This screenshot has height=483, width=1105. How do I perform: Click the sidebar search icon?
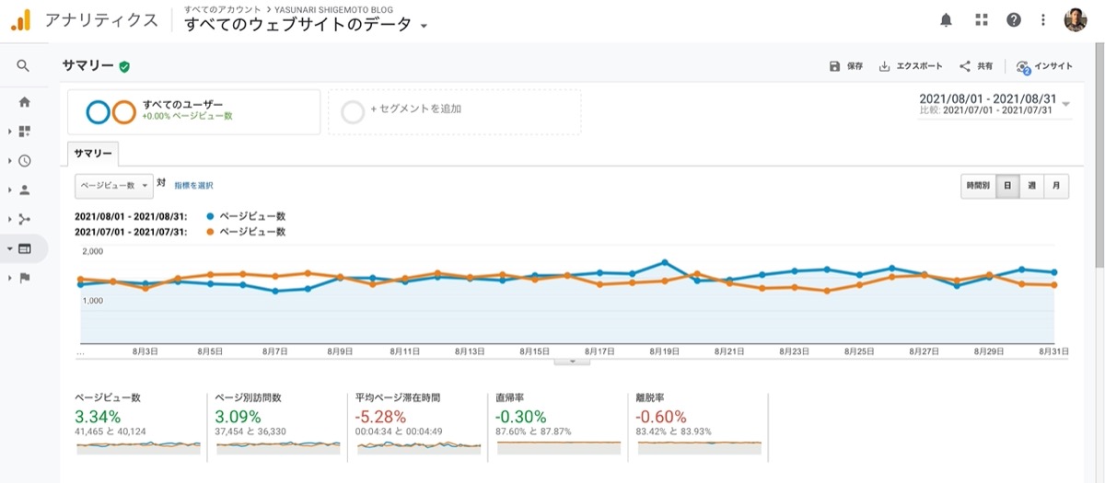pos(24,66)
